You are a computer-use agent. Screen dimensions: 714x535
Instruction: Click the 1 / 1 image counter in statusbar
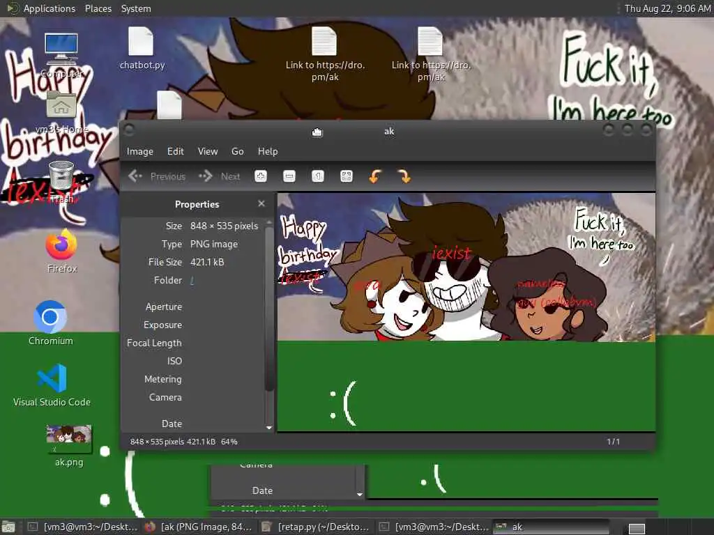click(613, 441)
